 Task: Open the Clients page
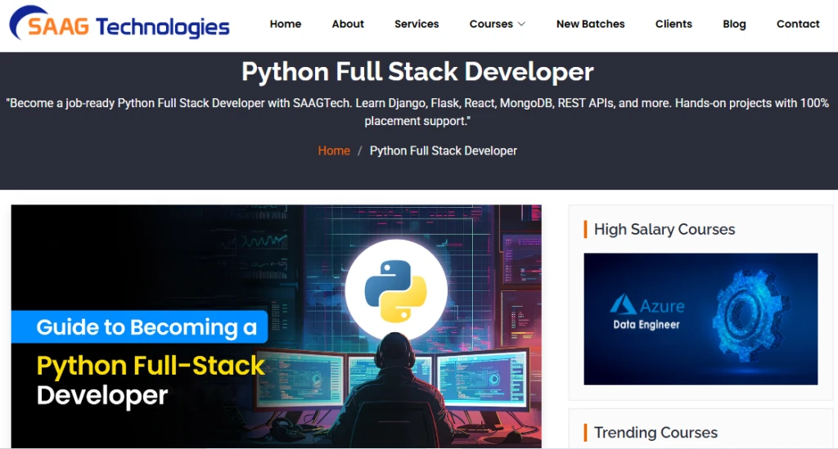[x=674, y=24]
